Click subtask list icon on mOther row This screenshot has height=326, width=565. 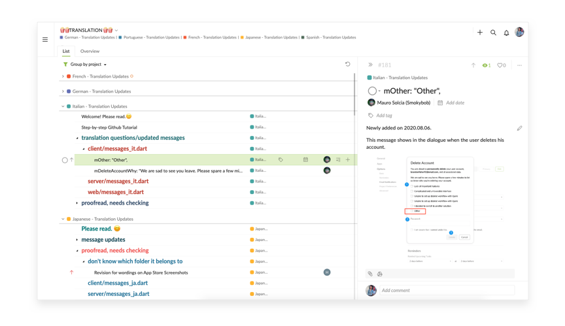[338, 159]
